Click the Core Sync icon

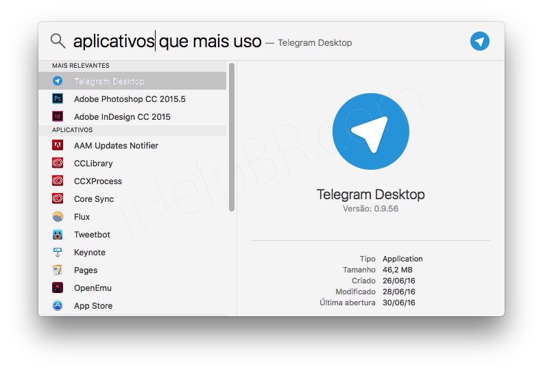click(x=58, y=199)
